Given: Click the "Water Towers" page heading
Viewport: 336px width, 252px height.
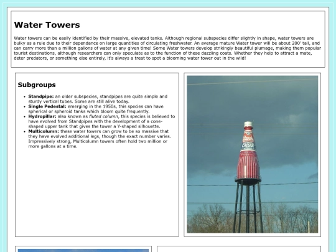Looking at the screenshot, I should click(x=47, y=25).
